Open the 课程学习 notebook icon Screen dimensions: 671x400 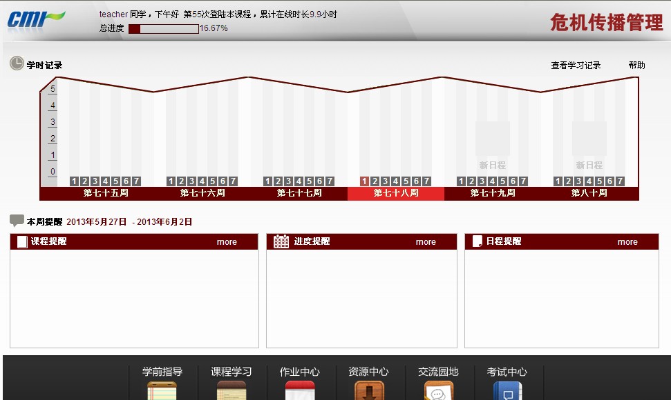[231, 391]
